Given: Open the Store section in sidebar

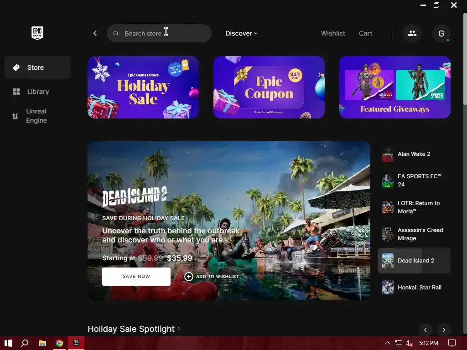Looking at the screenshot, I should tap(37, 67).
